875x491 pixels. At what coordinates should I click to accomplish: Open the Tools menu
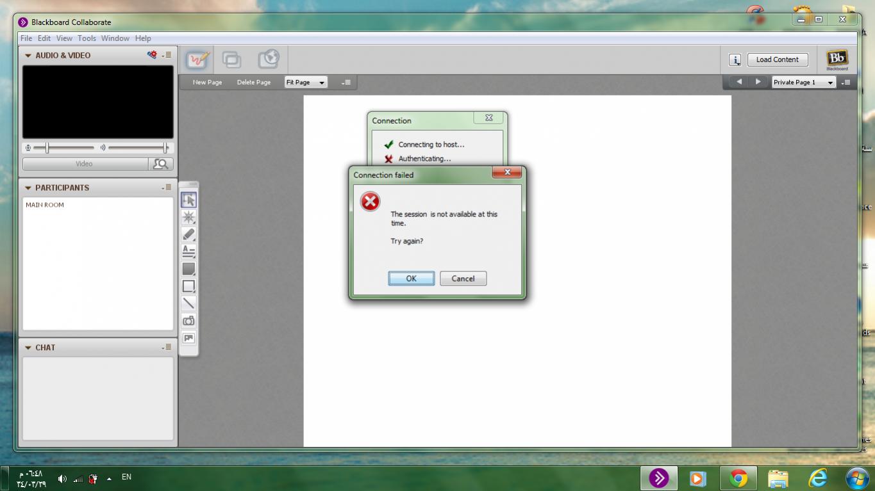[87, 38]
